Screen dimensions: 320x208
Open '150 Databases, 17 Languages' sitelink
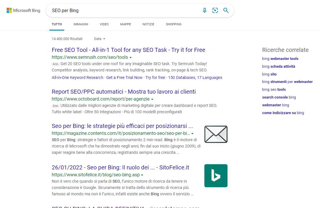(195, 77)
